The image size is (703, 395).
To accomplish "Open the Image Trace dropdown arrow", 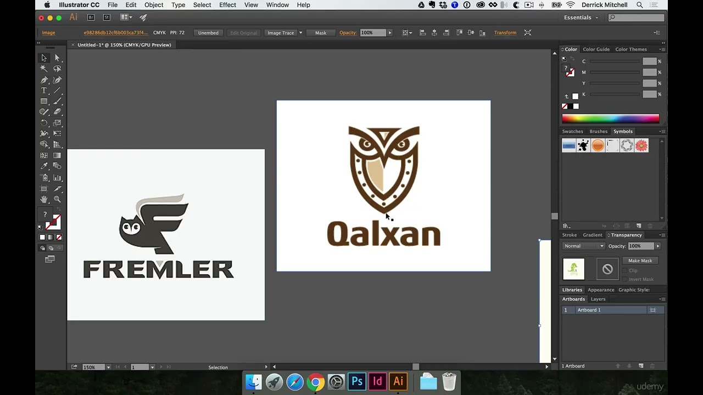I will tap(300, 33).
